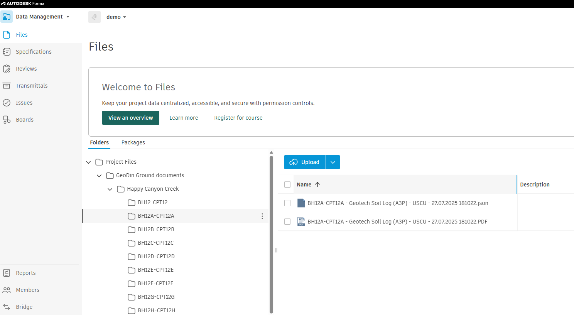Toggle the select-all files checkbox
574x315 pixels.
pos(287,185)
